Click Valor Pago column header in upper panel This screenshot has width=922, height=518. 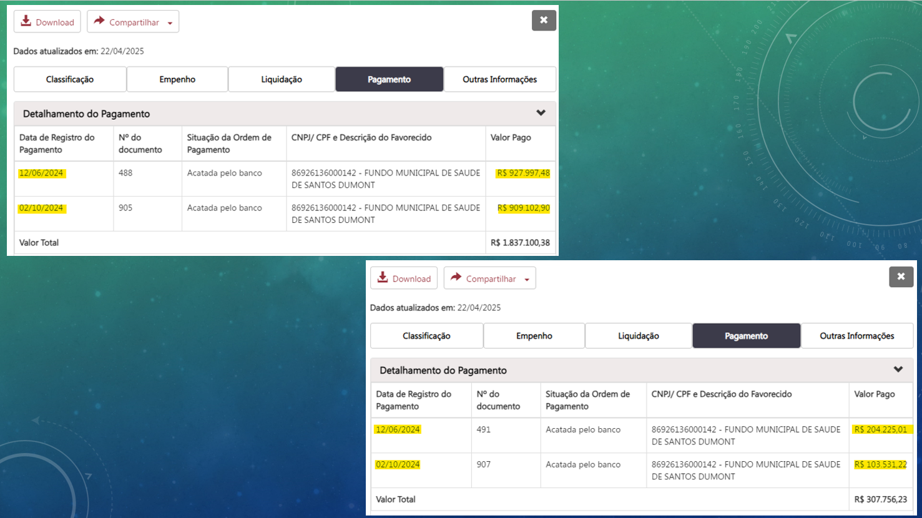(x=511, y=137)
